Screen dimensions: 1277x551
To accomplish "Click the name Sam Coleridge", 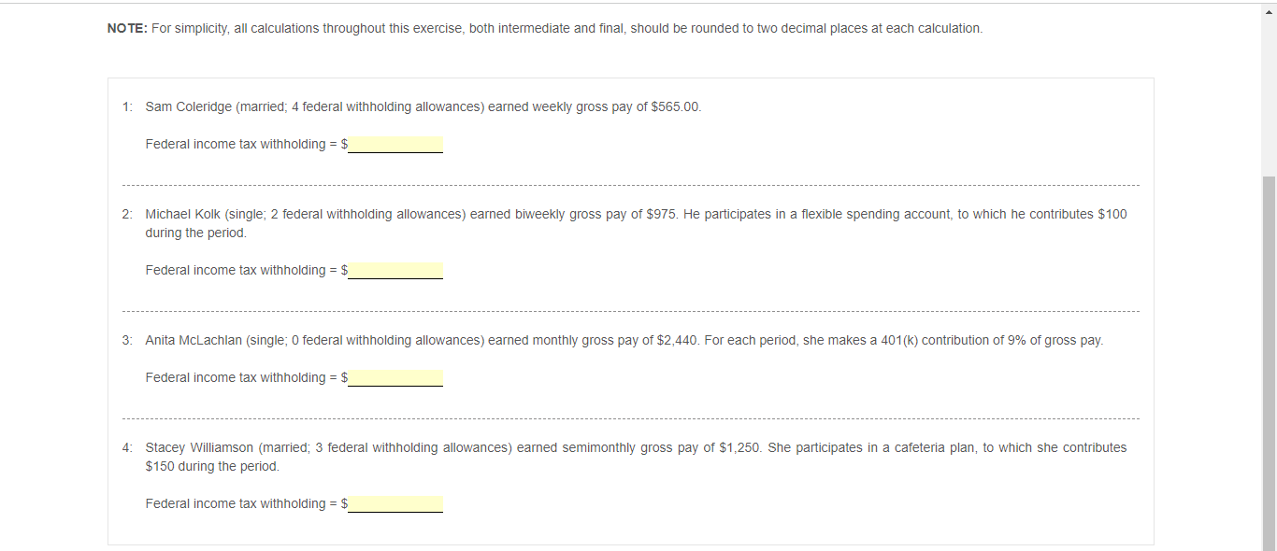I will coord(188,107).
